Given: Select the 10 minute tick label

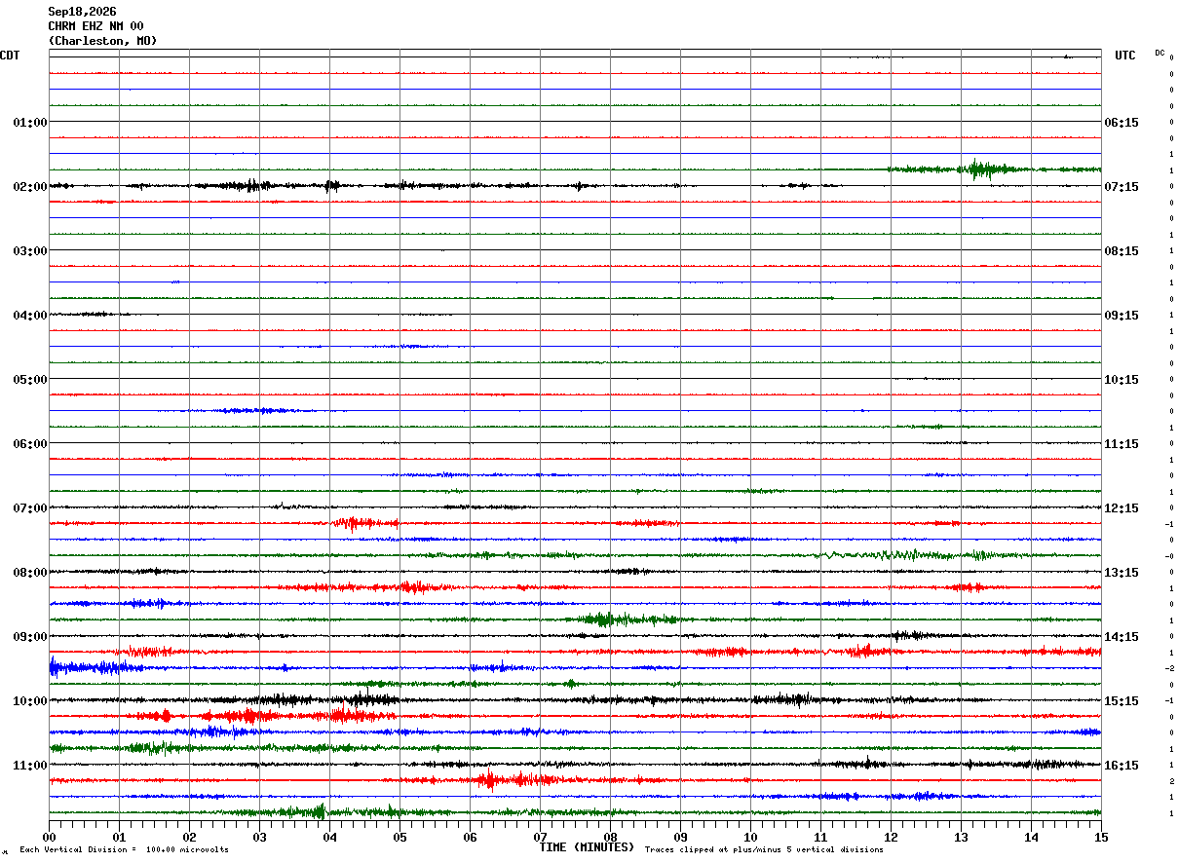Looking at the screenshot, I should tap(750, 837).
